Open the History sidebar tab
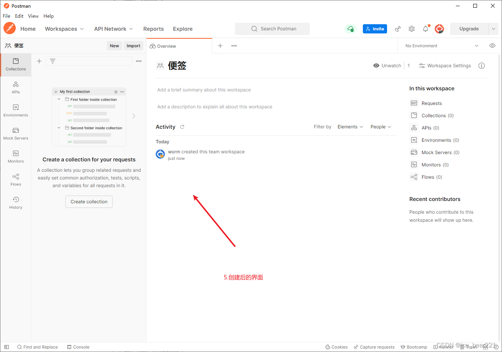Viewport: 502px width, 352px height. click(x=16, y=203)
